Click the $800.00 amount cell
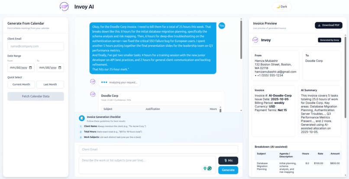Screen dimensions: 349x179 [x=335, y=163]
